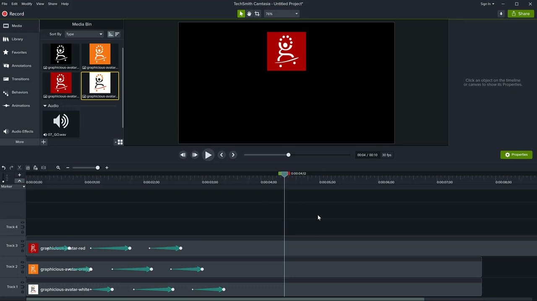Click the Cut scissors icon on timeline toolbar
Image resolution: width=537 pixels, height=301 pixels.
(19, 168)
